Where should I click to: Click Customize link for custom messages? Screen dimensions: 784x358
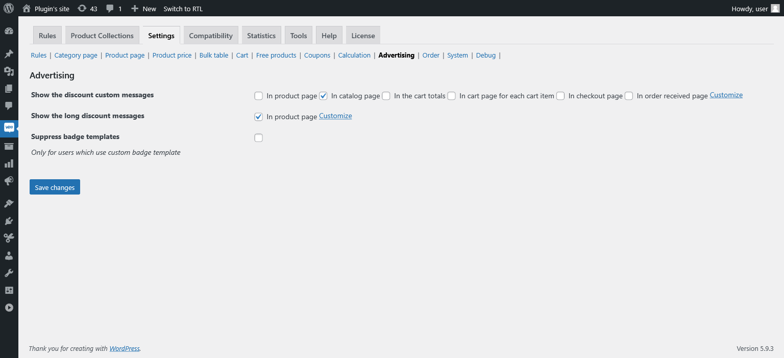point(726,95)
